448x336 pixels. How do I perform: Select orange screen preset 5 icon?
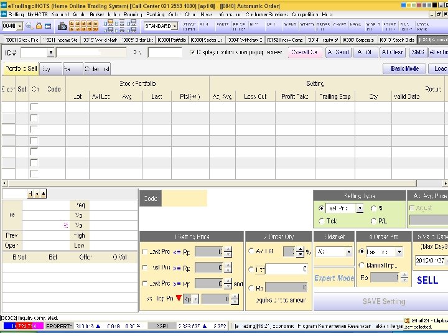(x=96, y=23)
